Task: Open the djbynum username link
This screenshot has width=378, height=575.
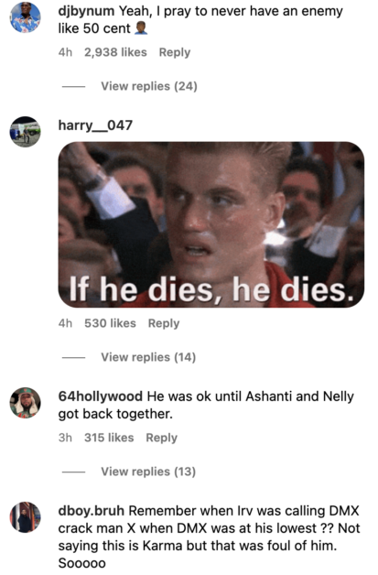Action: pos(86,11)
